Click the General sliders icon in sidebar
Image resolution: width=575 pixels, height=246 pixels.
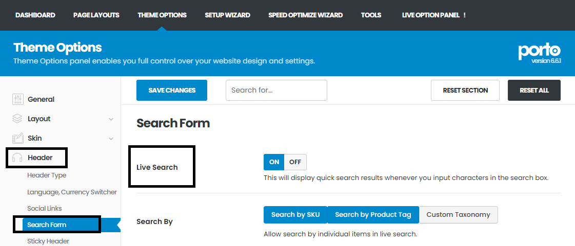tap(17, 99)
